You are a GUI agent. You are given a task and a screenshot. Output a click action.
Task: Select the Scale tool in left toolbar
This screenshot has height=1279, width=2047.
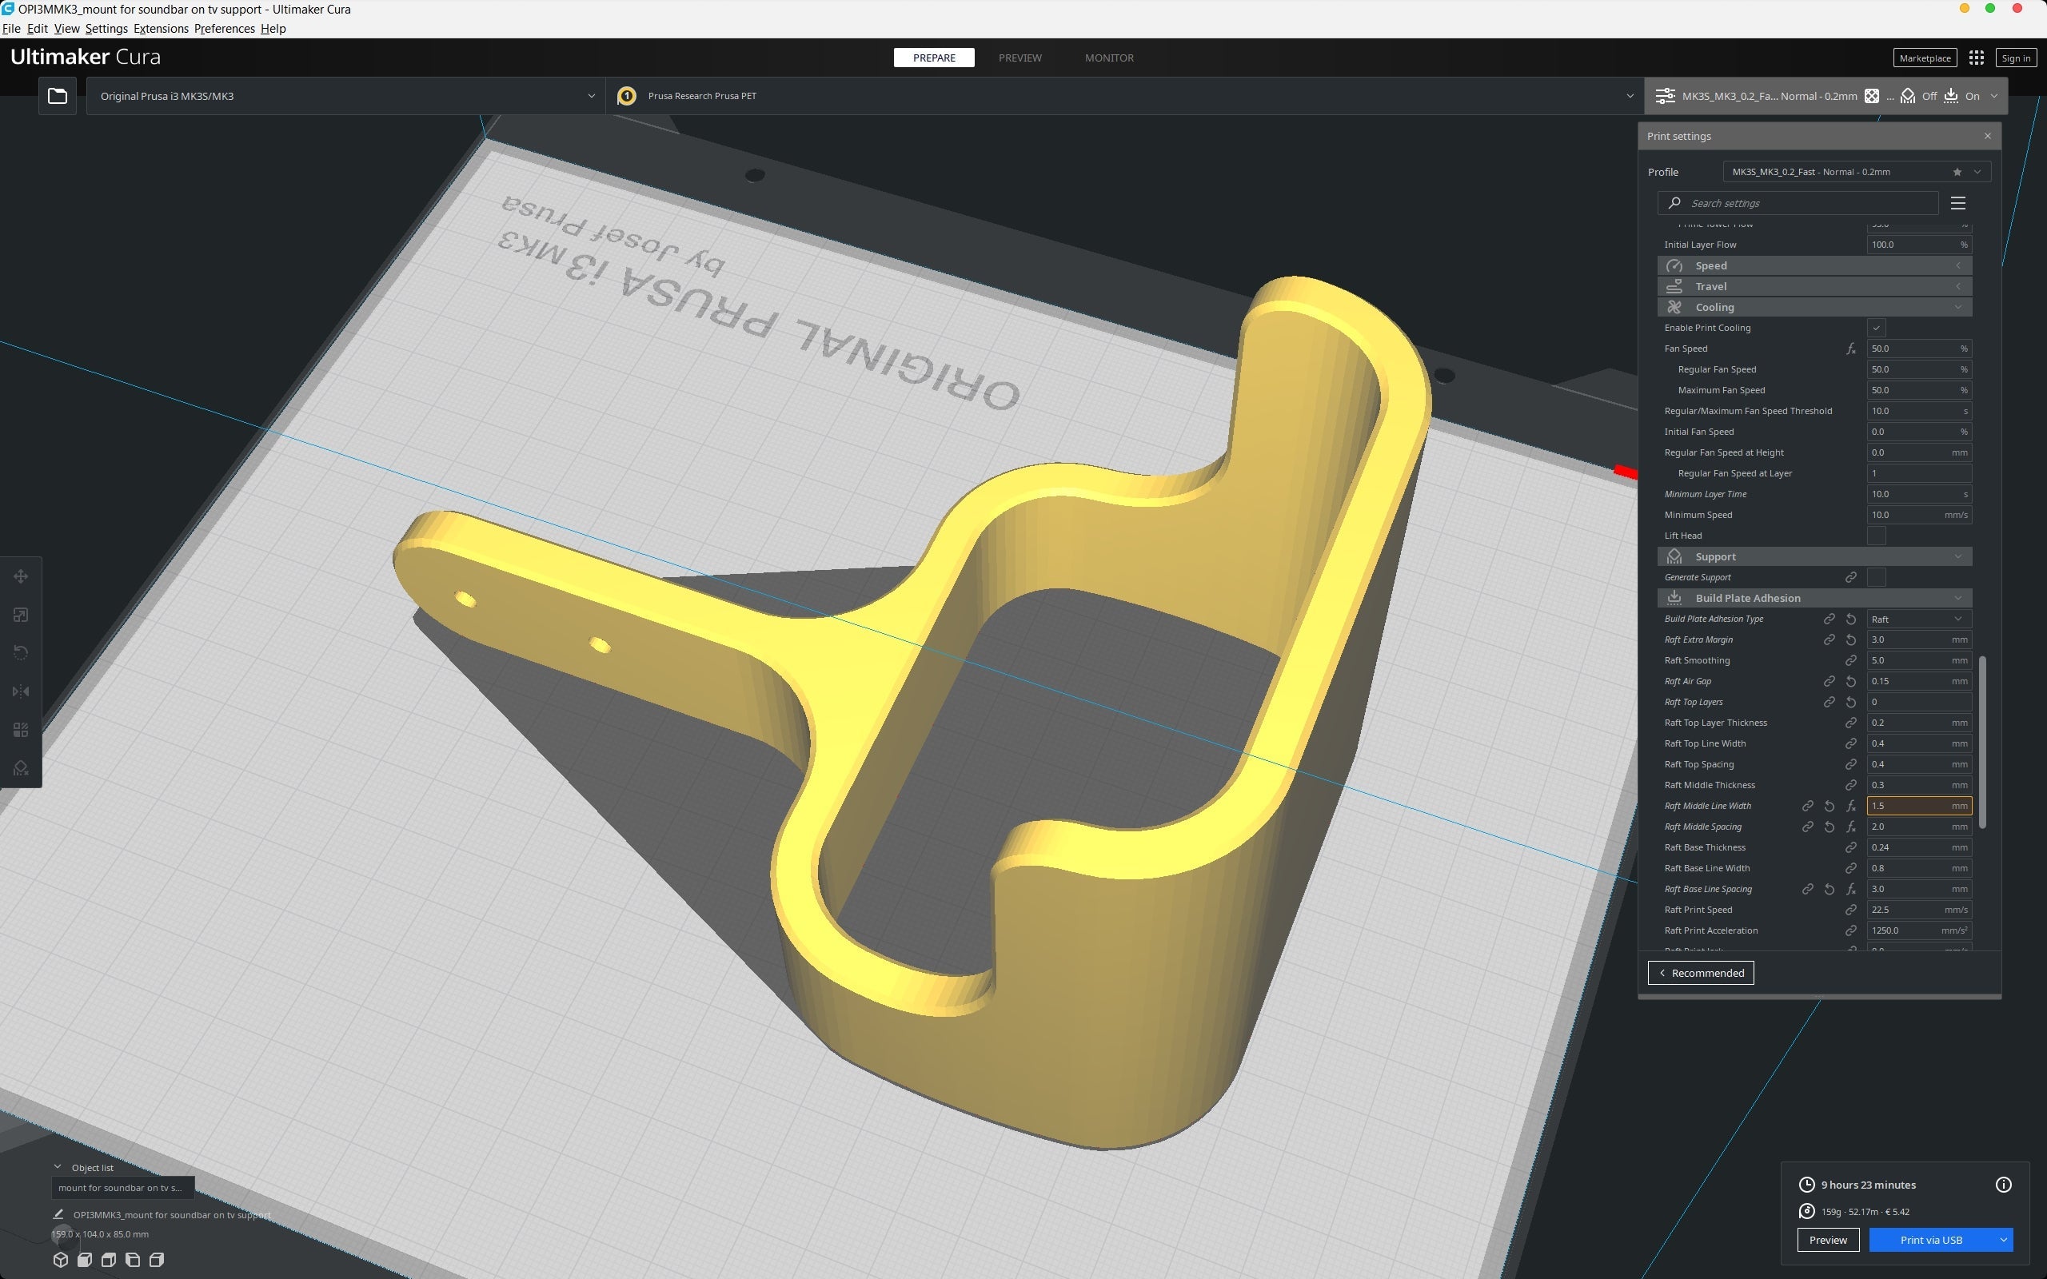coord(21,615)
